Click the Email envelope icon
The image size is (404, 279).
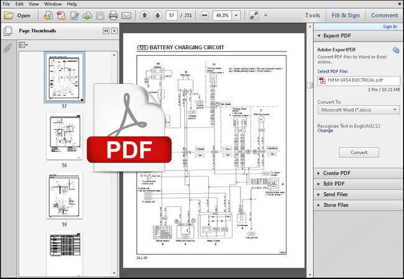pyautogui.click(x=126, y=16)
